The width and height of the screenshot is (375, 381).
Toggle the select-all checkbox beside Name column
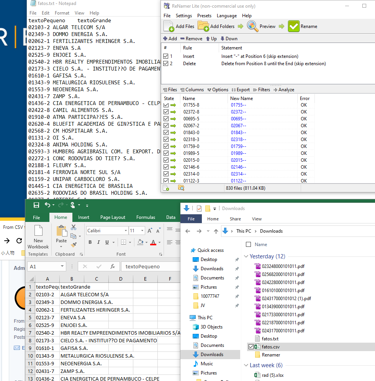(249, 245)
